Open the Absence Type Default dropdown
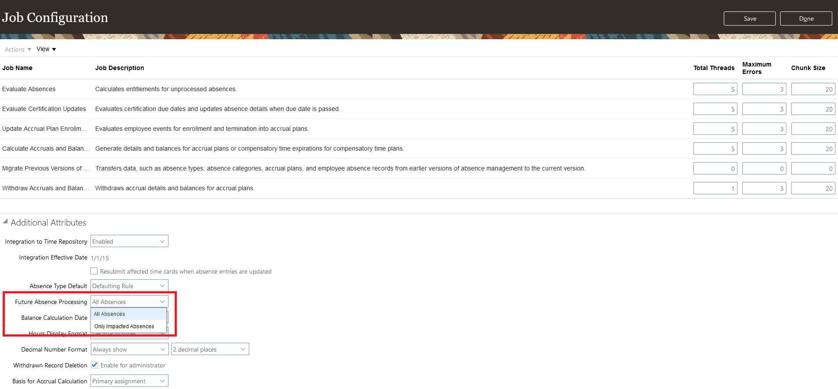This screenshot has width=838, height=389. [x=129, y=285]
